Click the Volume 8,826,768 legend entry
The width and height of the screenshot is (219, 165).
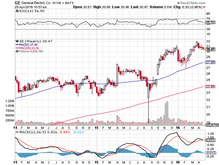(30, 51)
